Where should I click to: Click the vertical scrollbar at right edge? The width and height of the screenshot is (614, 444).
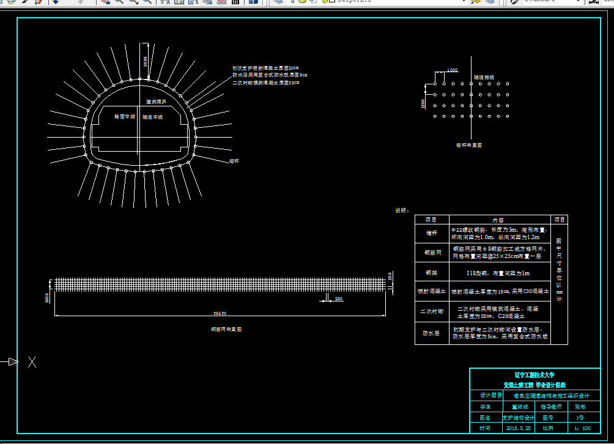(x=610, y=223)
